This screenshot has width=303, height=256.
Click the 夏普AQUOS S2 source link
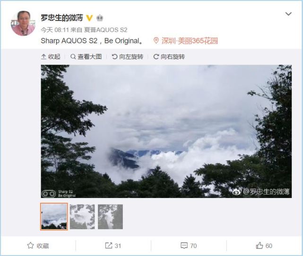tap(106, 30)
